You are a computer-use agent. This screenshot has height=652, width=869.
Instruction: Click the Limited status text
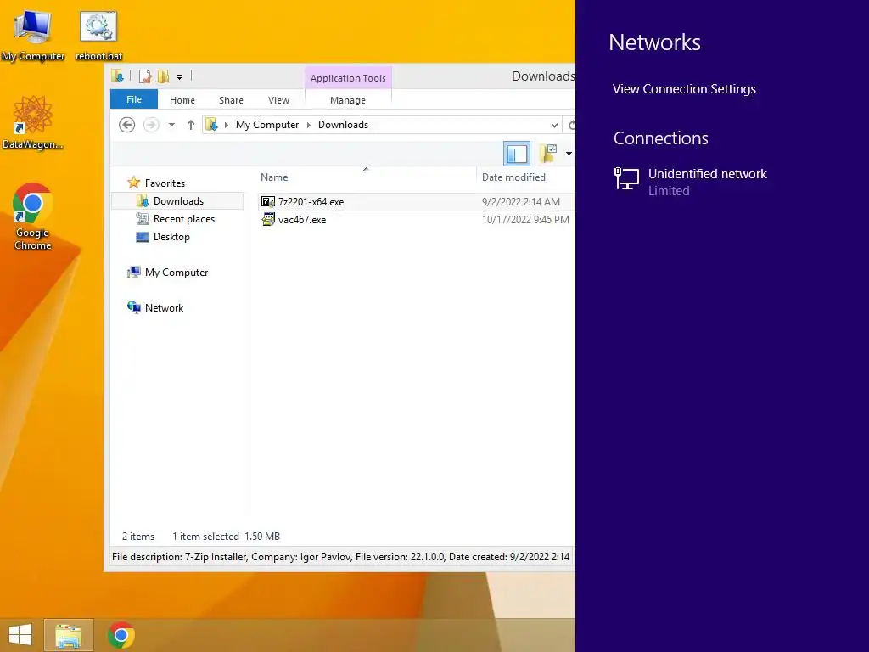tap(669, 191)
